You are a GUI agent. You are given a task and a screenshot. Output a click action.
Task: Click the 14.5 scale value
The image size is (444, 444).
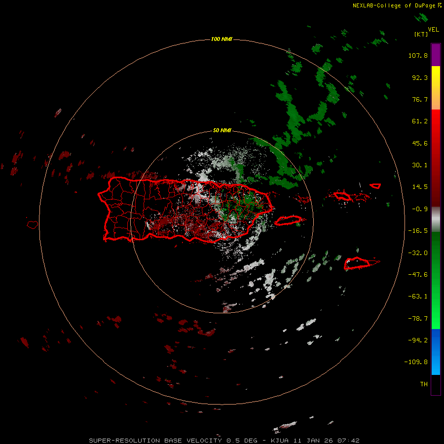pyautogui.click(x=420, y=187)
